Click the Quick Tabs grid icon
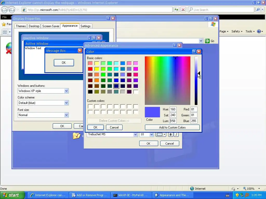This screenshot has width=266, height=199. tap(5, 32)
